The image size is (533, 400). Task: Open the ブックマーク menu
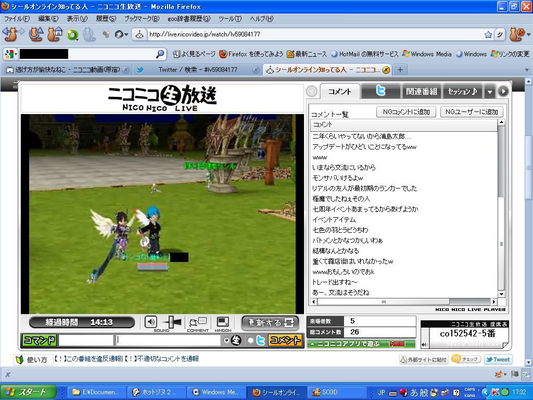tap(142, 19)
